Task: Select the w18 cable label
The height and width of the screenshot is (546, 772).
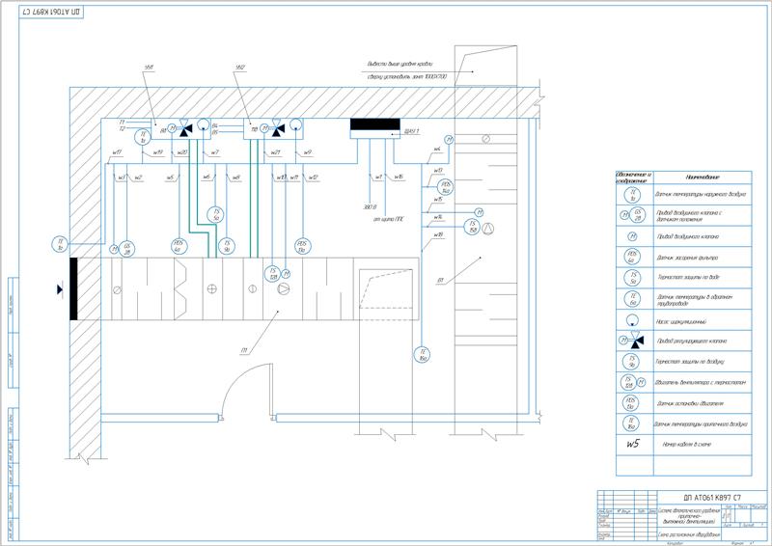Action: tap(438, 234)
